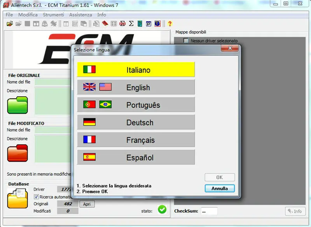The height and width of the screenshot is (227, 311).
Task: Click the French flag icon
Action: tap(89, 140)
